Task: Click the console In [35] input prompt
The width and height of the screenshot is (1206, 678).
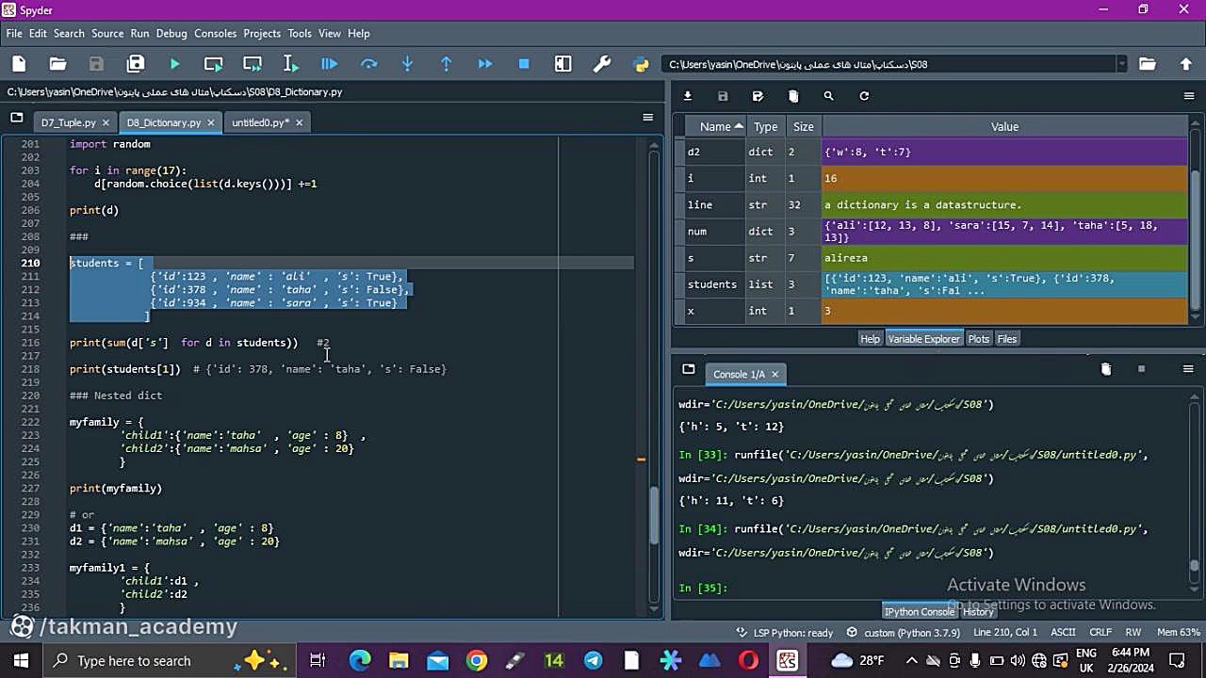Action: pyautogui.click(x=703, y=588)
